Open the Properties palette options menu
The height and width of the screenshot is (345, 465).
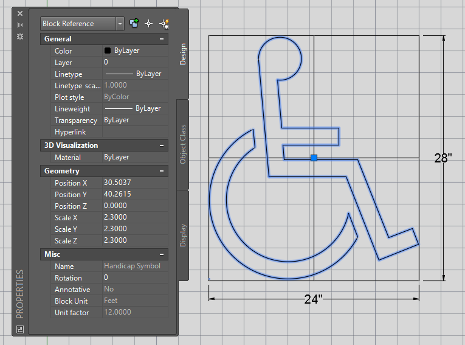pos(20,37)
